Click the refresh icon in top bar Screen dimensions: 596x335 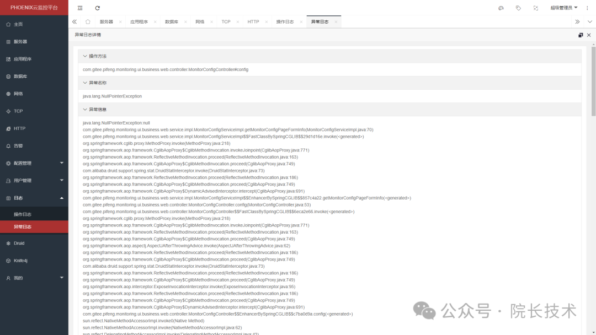point(97,8)
